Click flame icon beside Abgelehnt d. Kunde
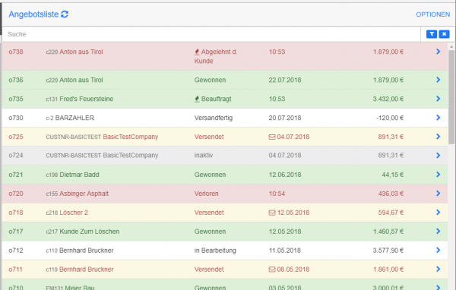 click(x=197, y=52)
